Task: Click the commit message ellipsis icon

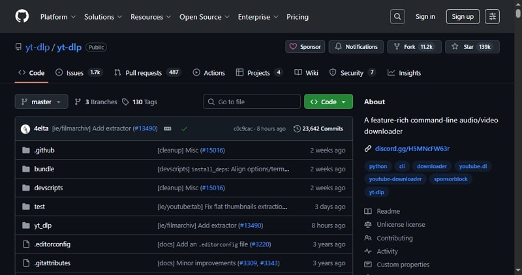Action: pyautogui.click(x=168, y=129)
